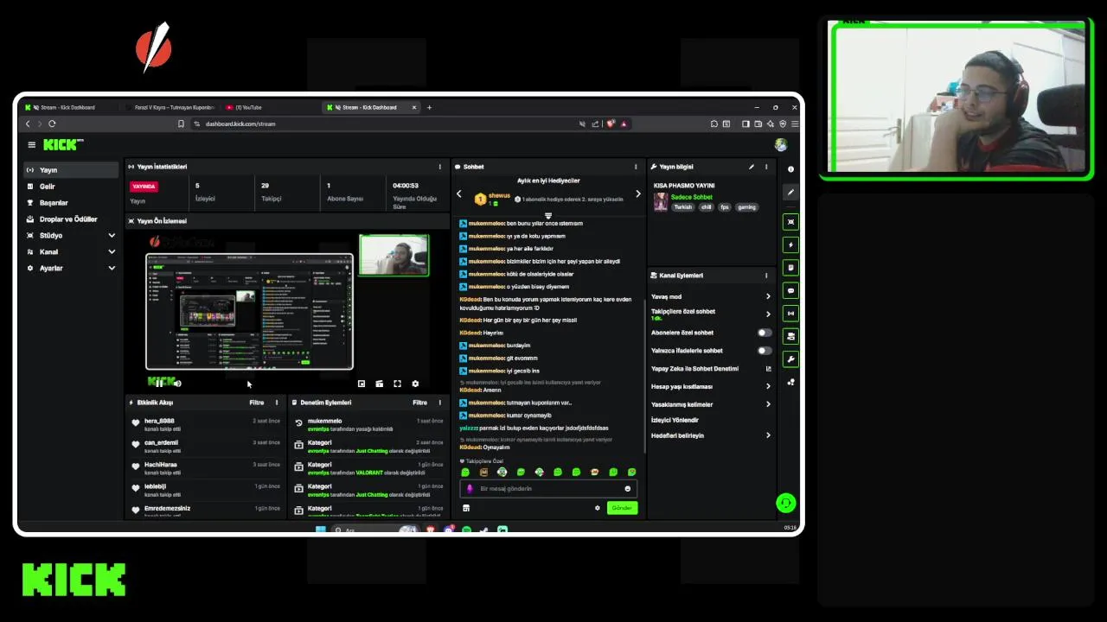
Task: Toggle the chat bubble widget on the right rail
Action: coord(790,291)
